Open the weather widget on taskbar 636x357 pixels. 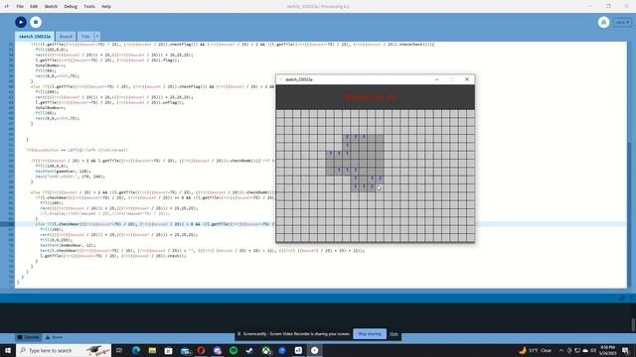[x=535, y=350]
